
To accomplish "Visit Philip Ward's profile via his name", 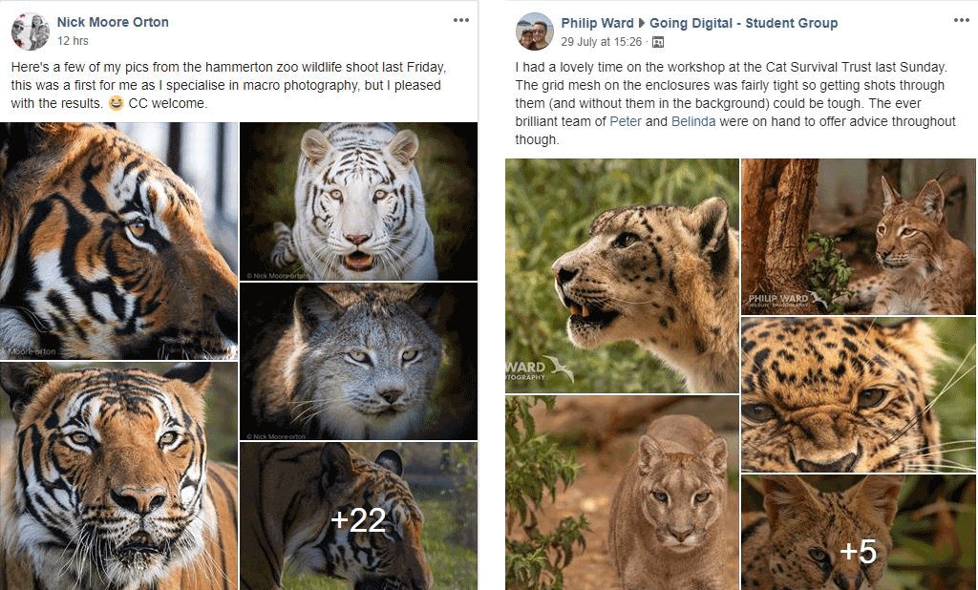I will point(597,23).
